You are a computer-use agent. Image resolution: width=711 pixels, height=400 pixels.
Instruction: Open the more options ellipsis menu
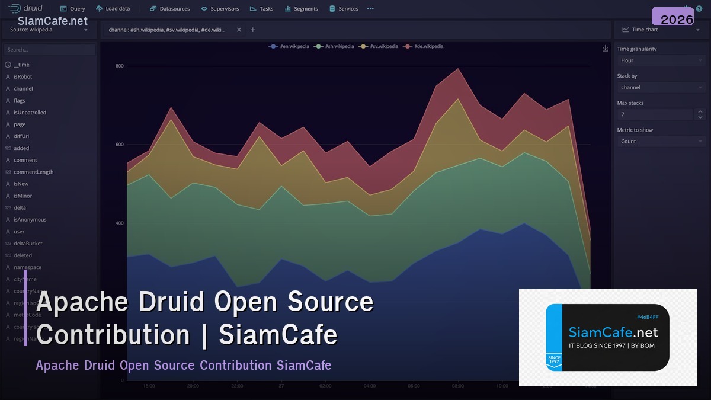370,8
